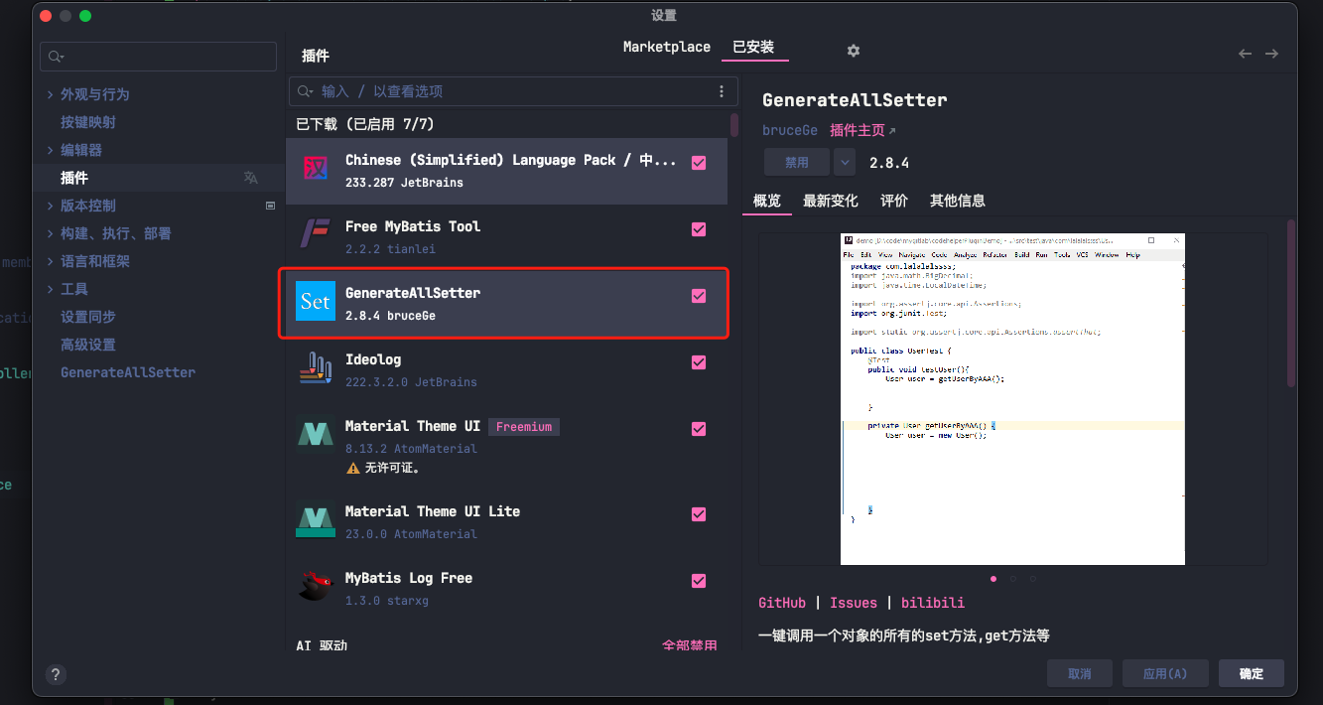Open dropdown arrow next to 禁用 button

point(844,162)
